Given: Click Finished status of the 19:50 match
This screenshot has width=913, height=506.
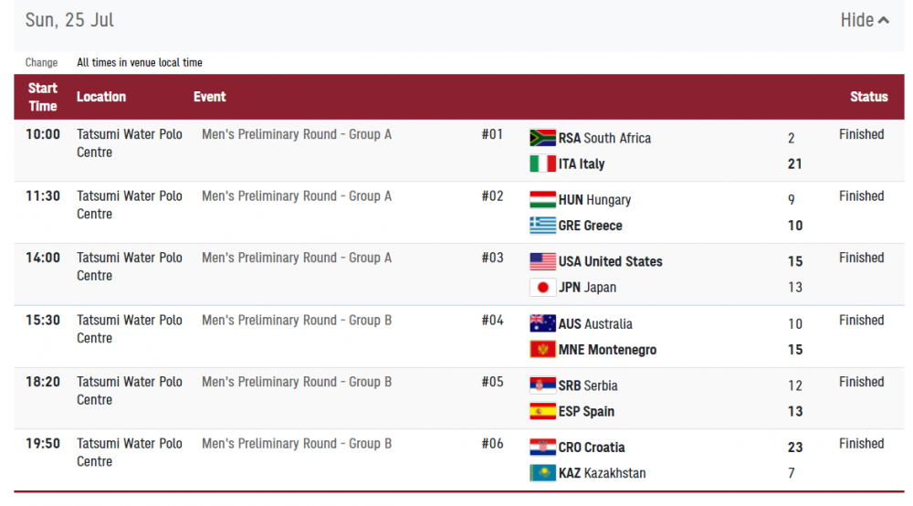Looking at the screenshot, I should point(861,444).
